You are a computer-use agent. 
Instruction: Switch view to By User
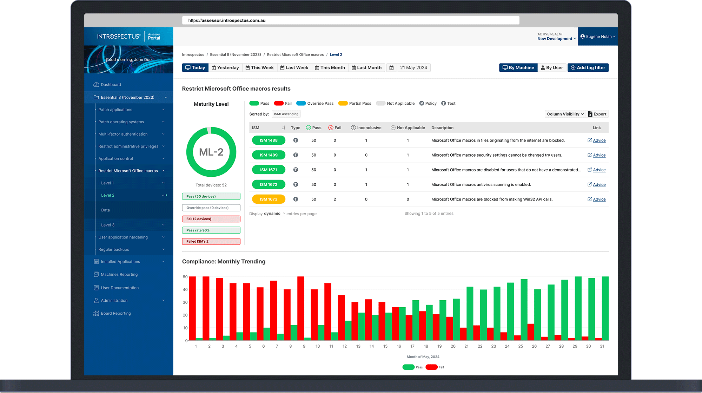coord(552,68)
